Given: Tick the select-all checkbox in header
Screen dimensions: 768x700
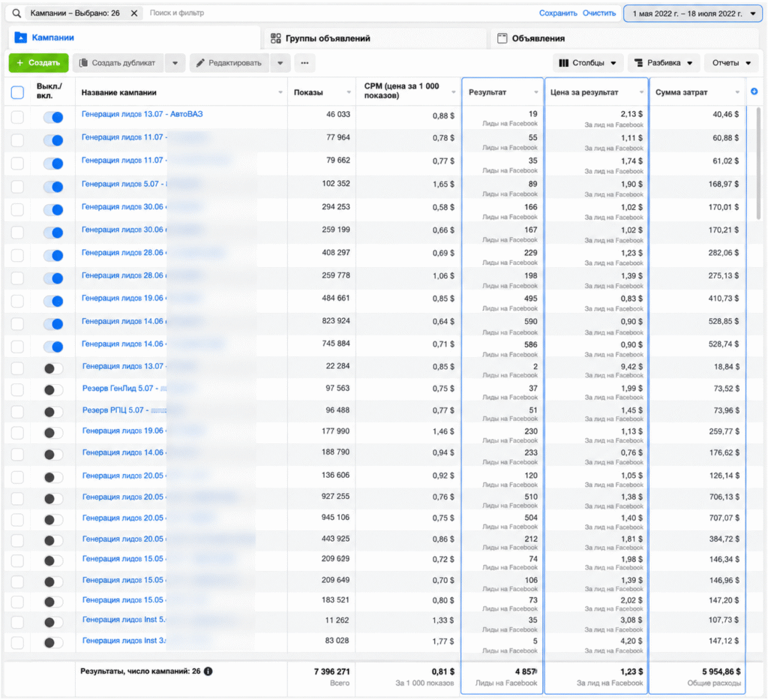Looking at the screenshot, I should pos(17,92).
